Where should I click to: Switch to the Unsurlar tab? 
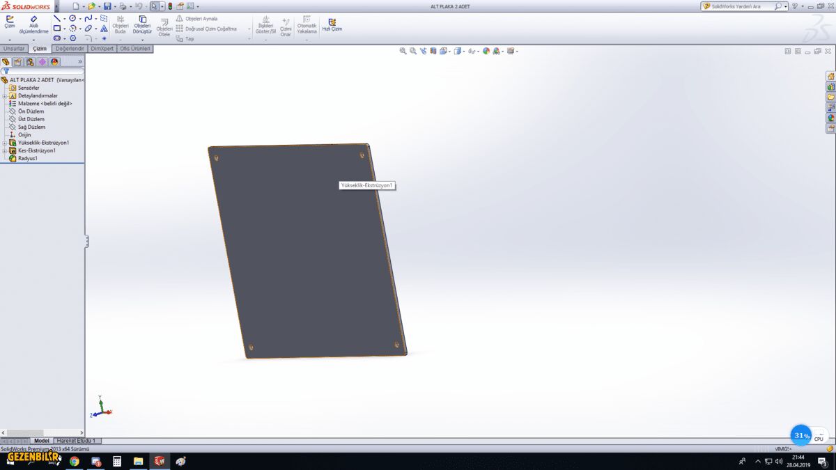[x=14, y=49]
